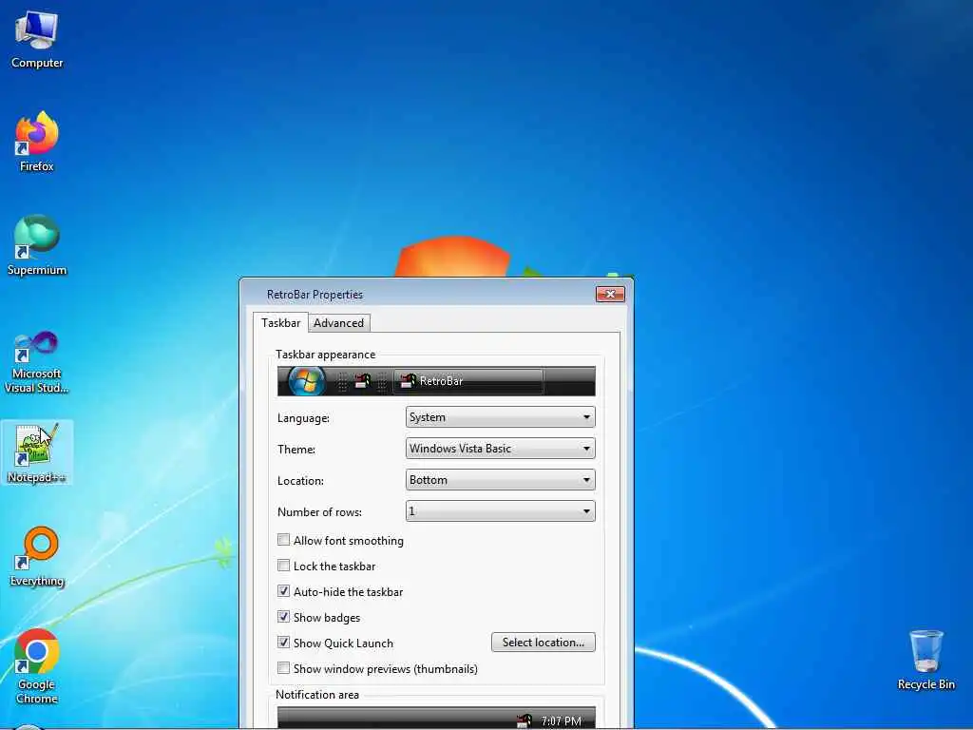Screen dimensions: 973x730
Task: Switch to the Advanced tab
Action: (x=339, y=323)
